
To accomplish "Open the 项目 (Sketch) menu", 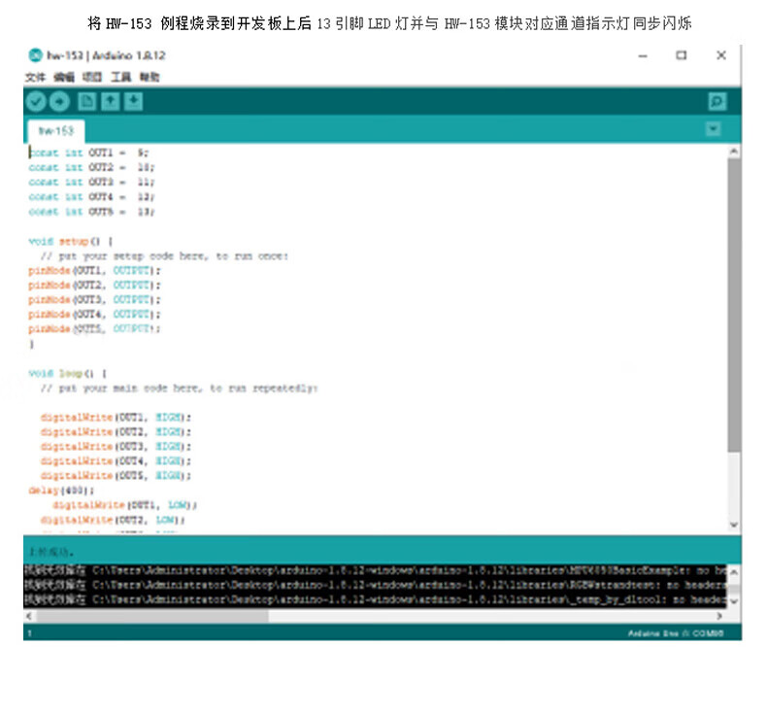I will (x=92, y=77).
